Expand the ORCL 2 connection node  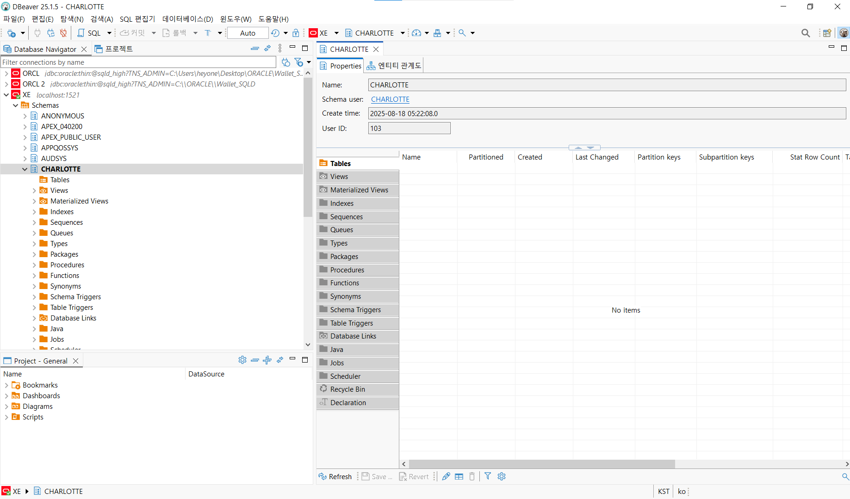(6, 84)
